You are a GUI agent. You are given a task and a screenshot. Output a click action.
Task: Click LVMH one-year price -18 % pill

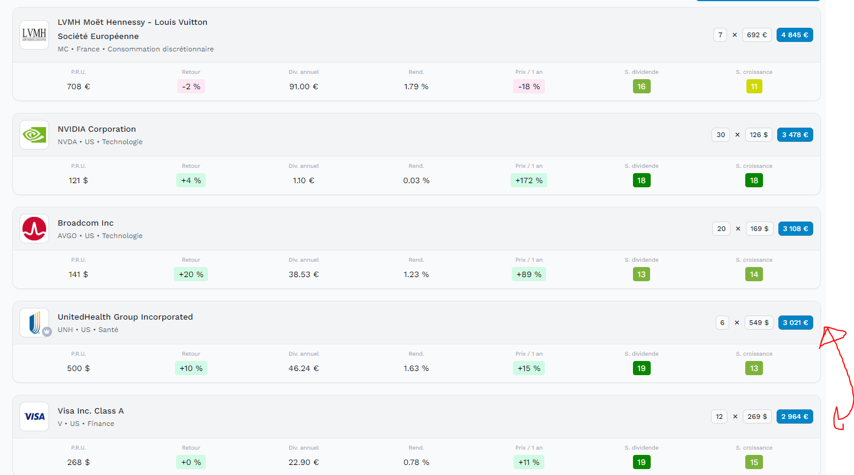point(528,86)
